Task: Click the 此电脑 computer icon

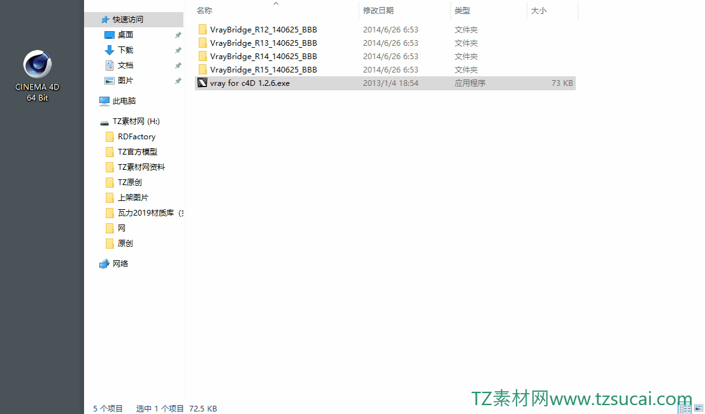Action: coord(104,101)
